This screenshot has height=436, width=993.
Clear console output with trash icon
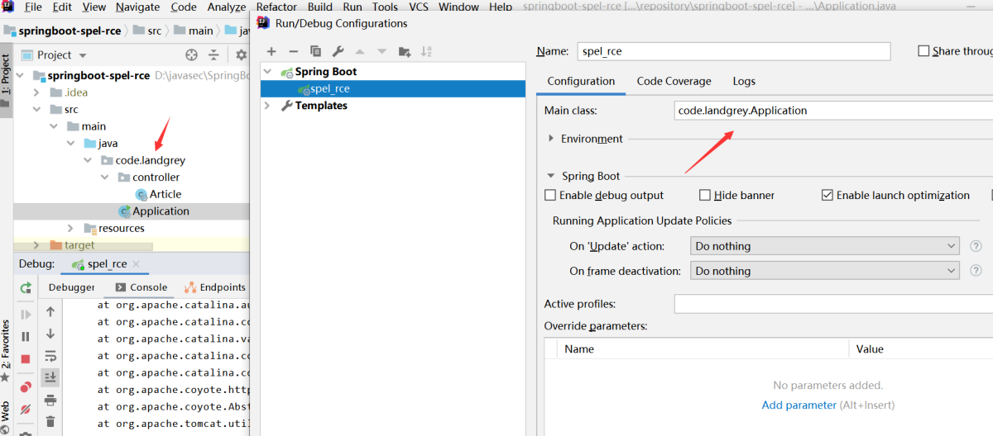coord(50,422)
